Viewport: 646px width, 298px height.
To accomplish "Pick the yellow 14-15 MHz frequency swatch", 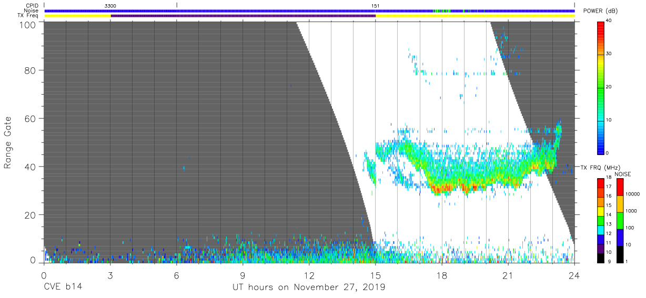I will [x=601, y=211].
